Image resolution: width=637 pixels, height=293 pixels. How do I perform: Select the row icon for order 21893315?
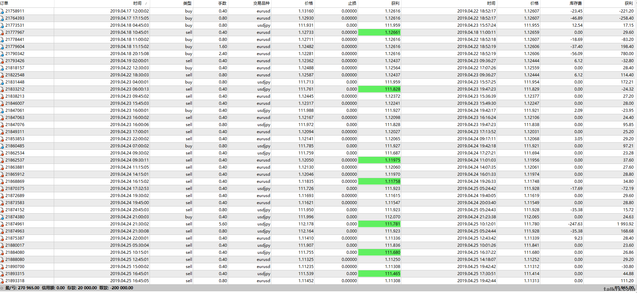point(2,274)
